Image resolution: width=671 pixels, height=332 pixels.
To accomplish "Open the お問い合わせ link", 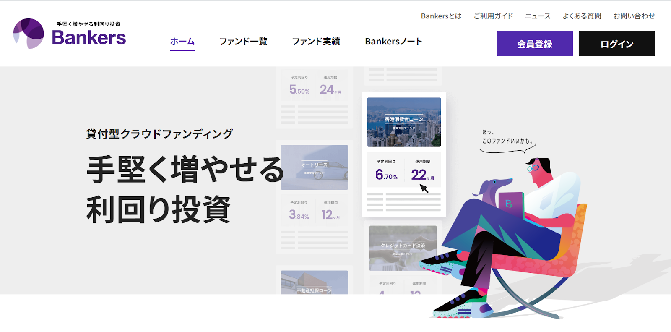I will point(634,16).
